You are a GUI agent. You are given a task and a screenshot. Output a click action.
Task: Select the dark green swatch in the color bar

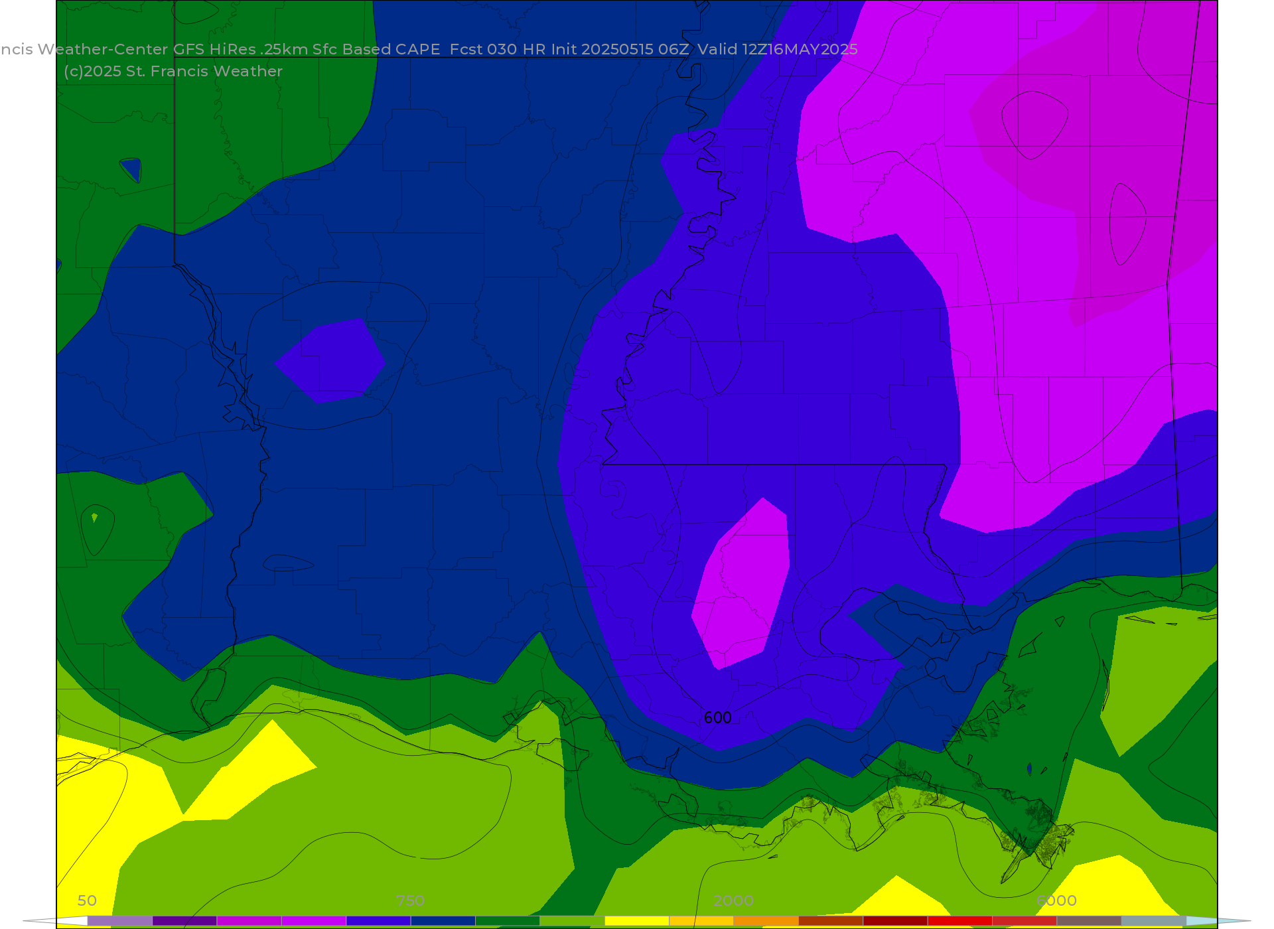click(x=508, y=921)
